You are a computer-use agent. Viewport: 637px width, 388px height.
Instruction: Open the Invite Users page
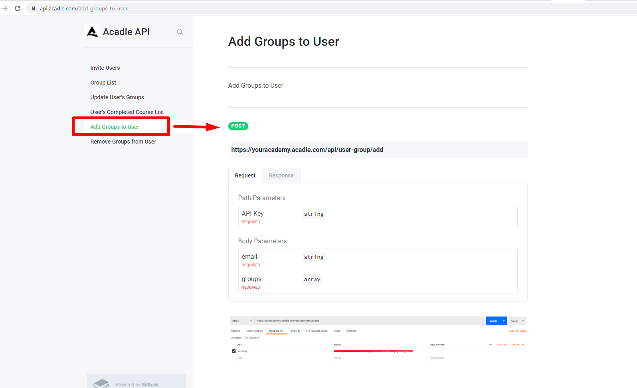[x=105, y=68]
